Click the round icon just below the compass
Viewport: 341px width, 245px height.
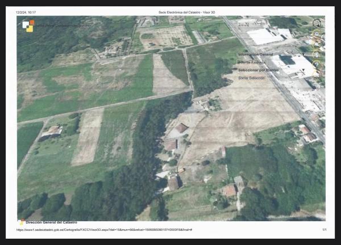click(317, 33)
